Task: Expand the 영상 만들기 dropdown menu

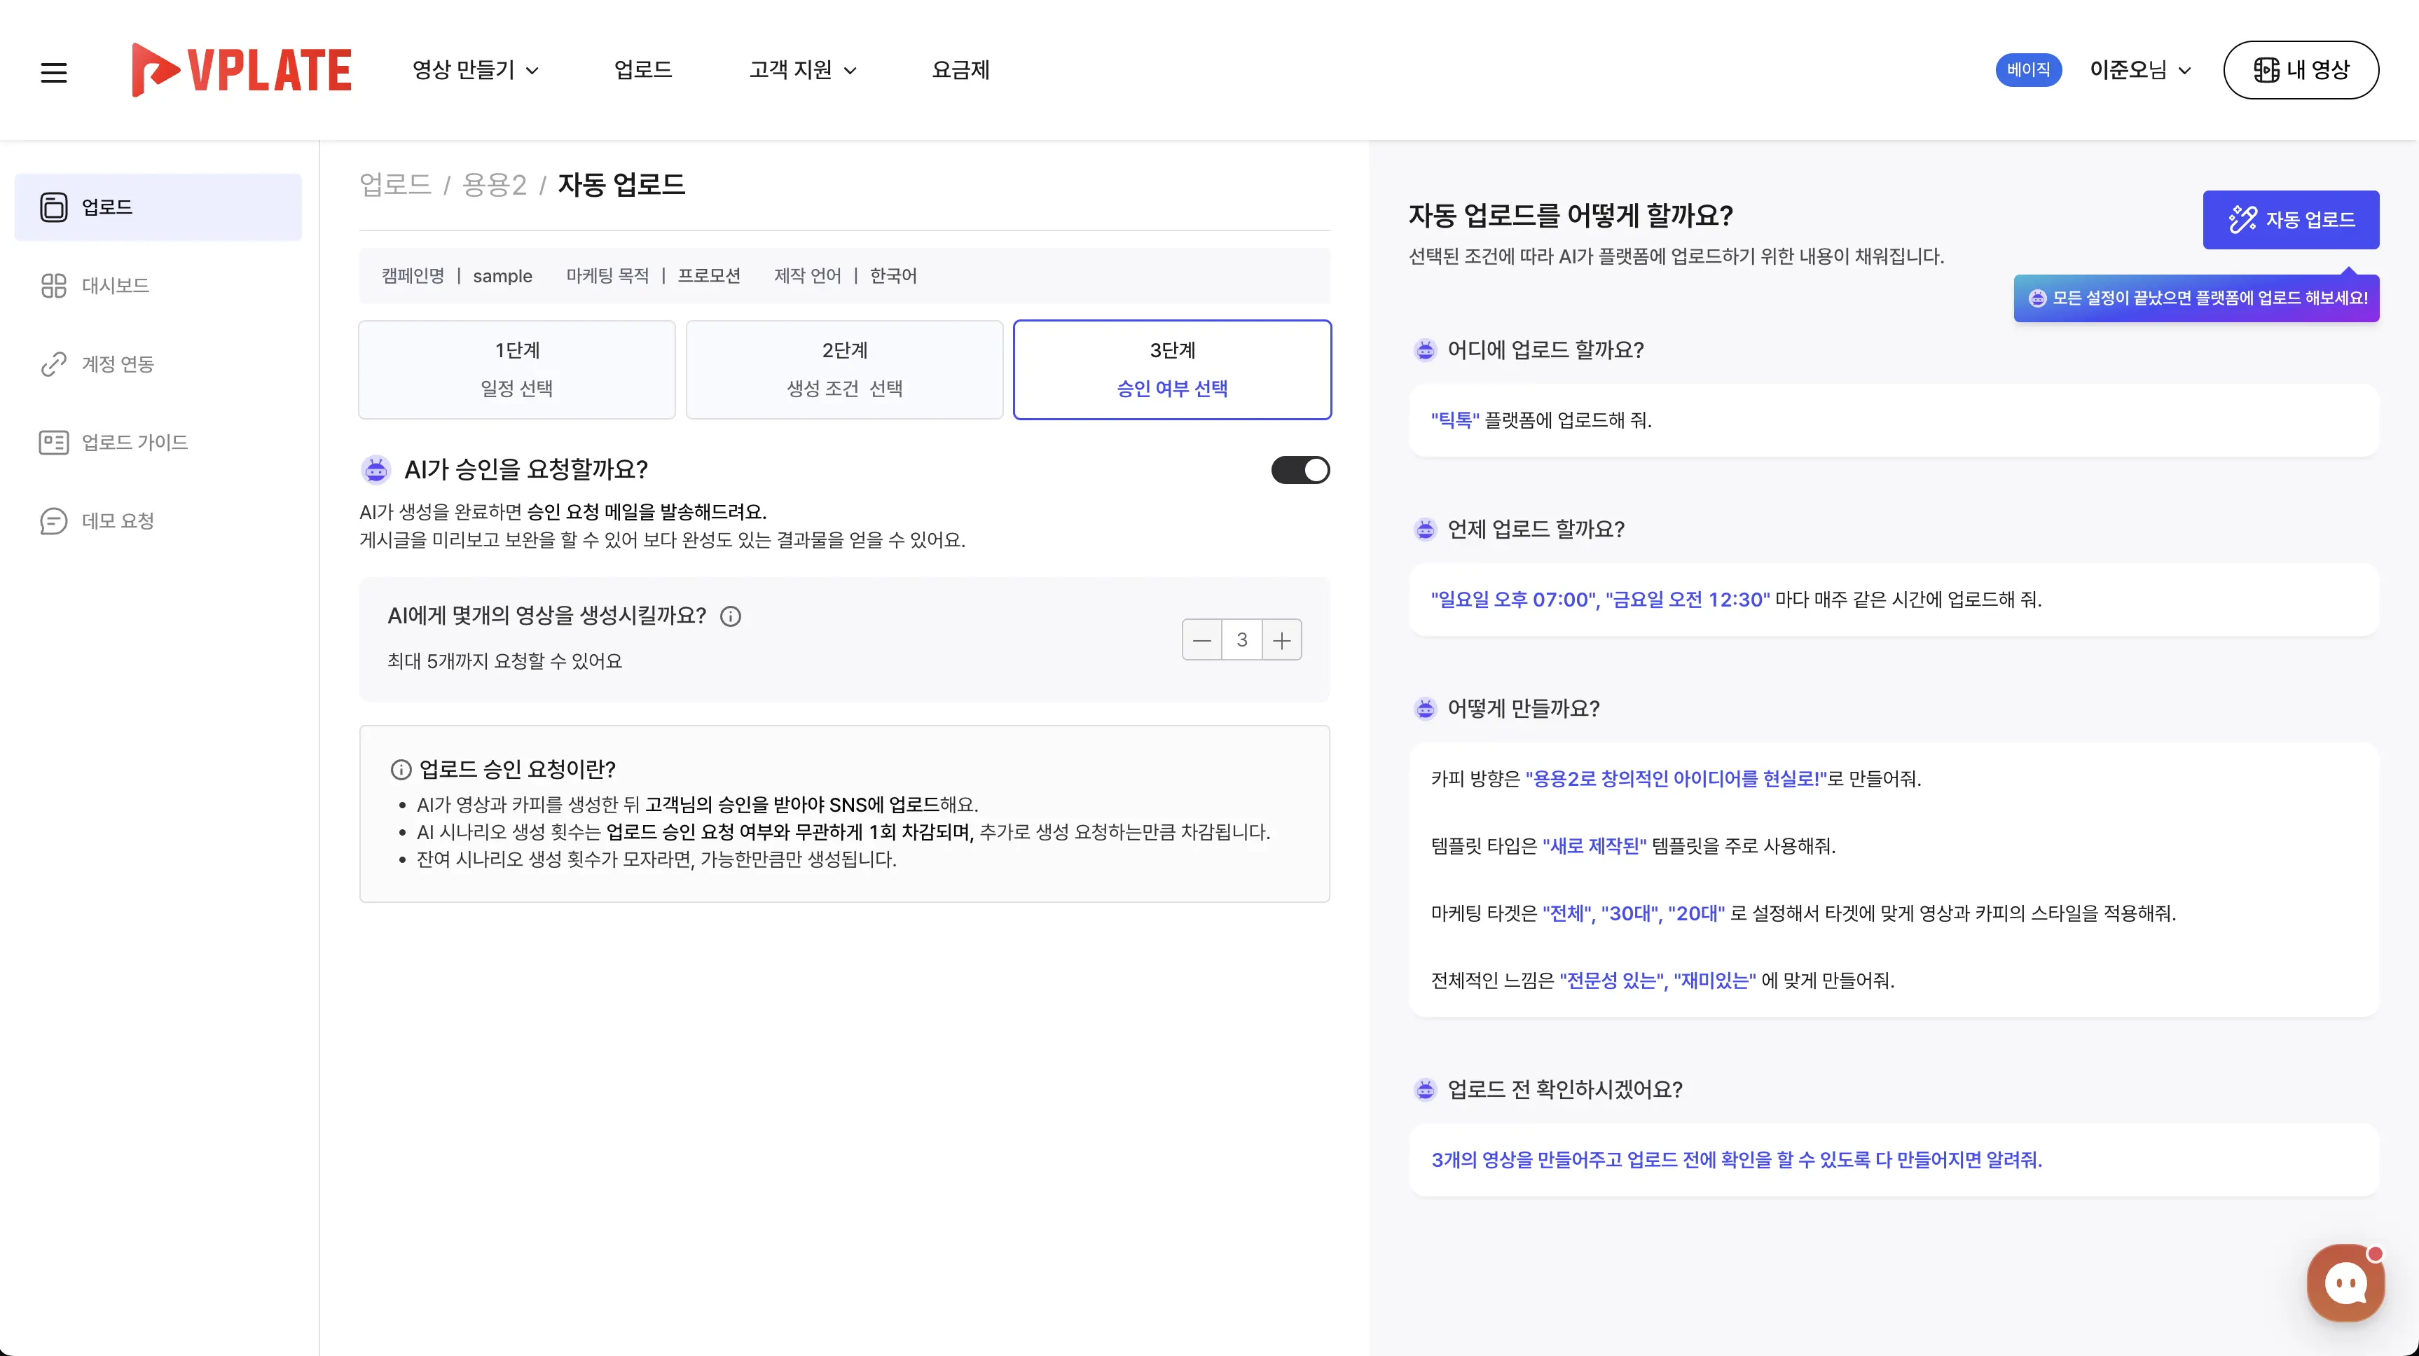Action: [475, 69]
